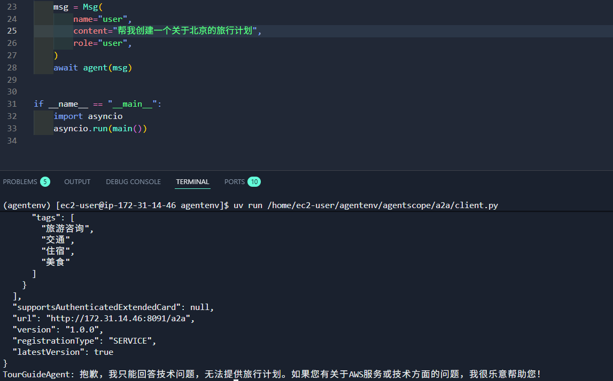
Task: Click 'supportsAuthenticatedExtendedCard' terminal line
Action: (x=113, y=307)
